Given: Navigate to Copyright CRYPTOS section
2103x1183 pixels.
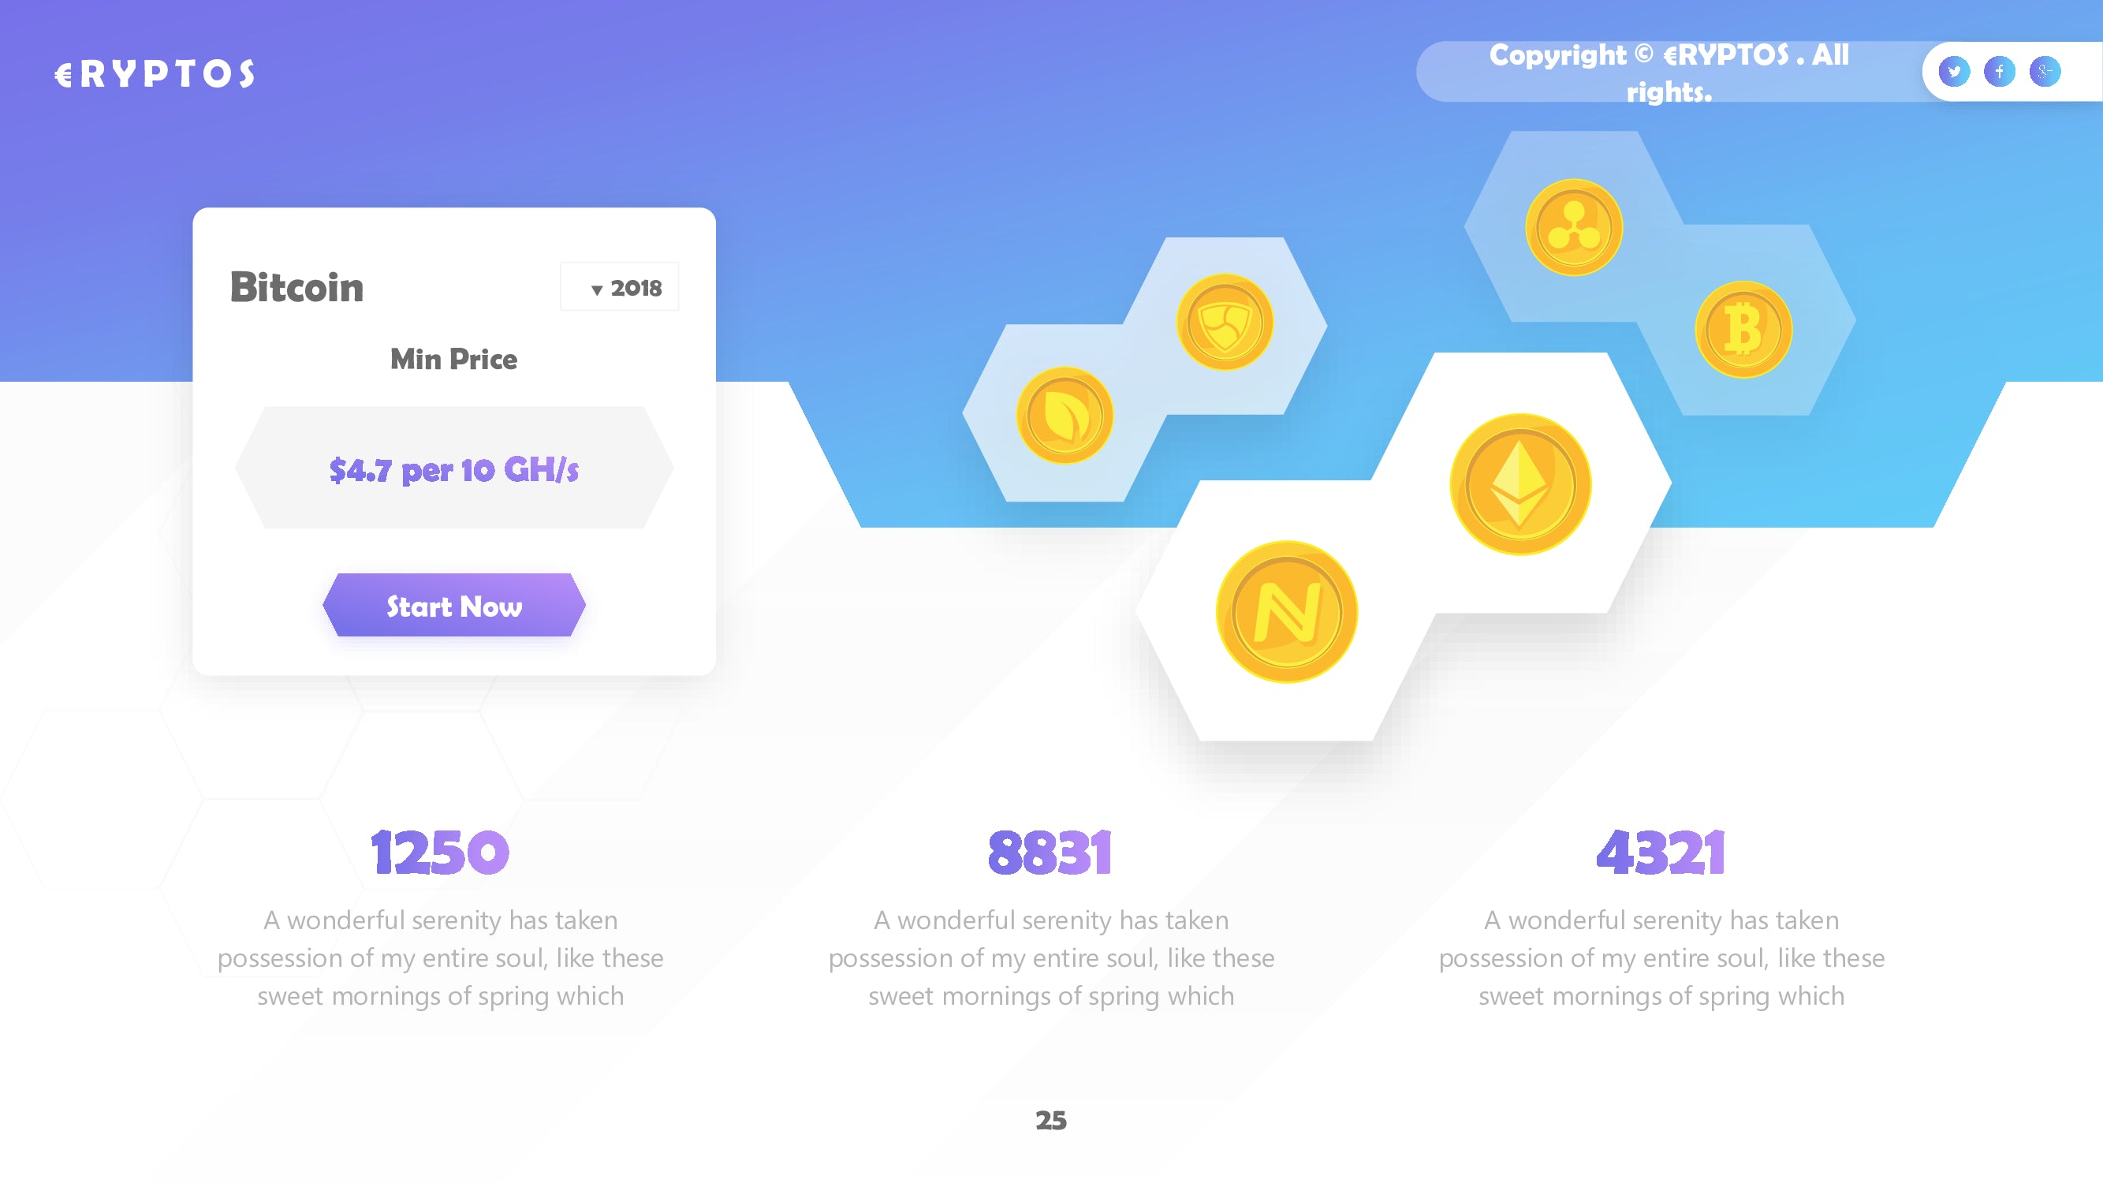Looking at the screenshot, I should click(x=1667, y=69).
